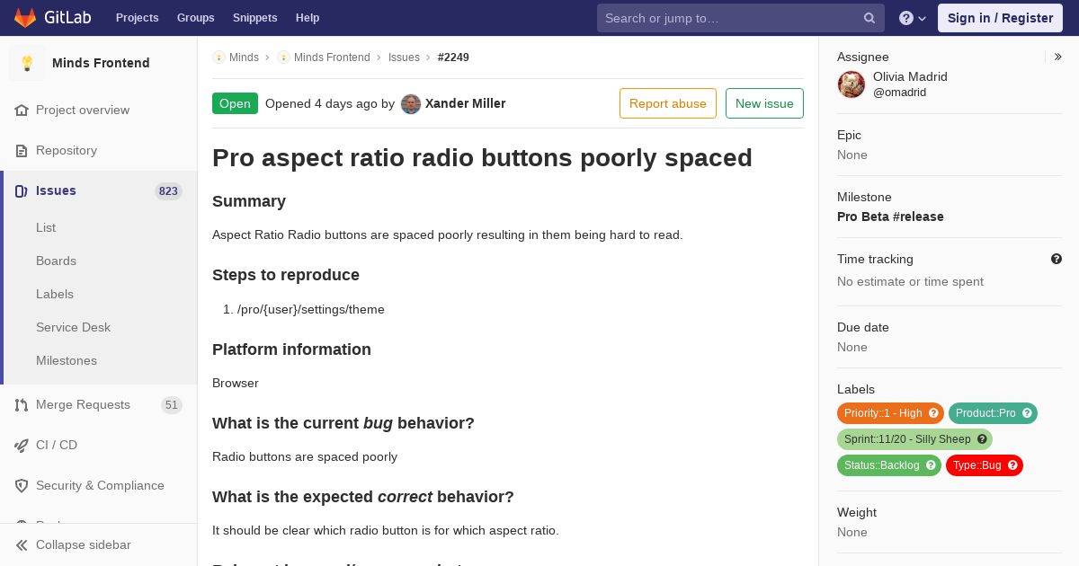Viewport: 1079px width, 566px height.
Task: Open the Groups menu
Action: pos(195,18)
